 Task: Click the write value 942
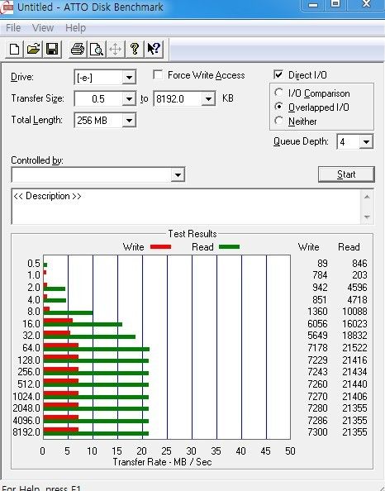320,287
